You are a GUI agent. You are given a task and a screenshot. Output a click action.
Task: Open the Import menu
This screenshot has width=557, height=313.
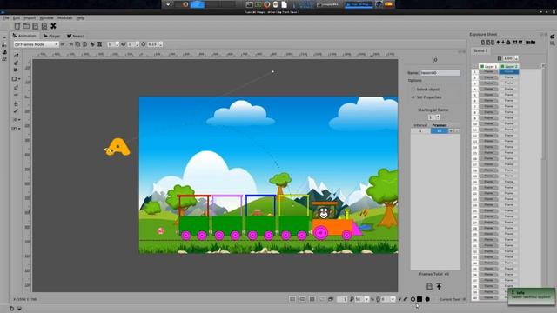30,17
